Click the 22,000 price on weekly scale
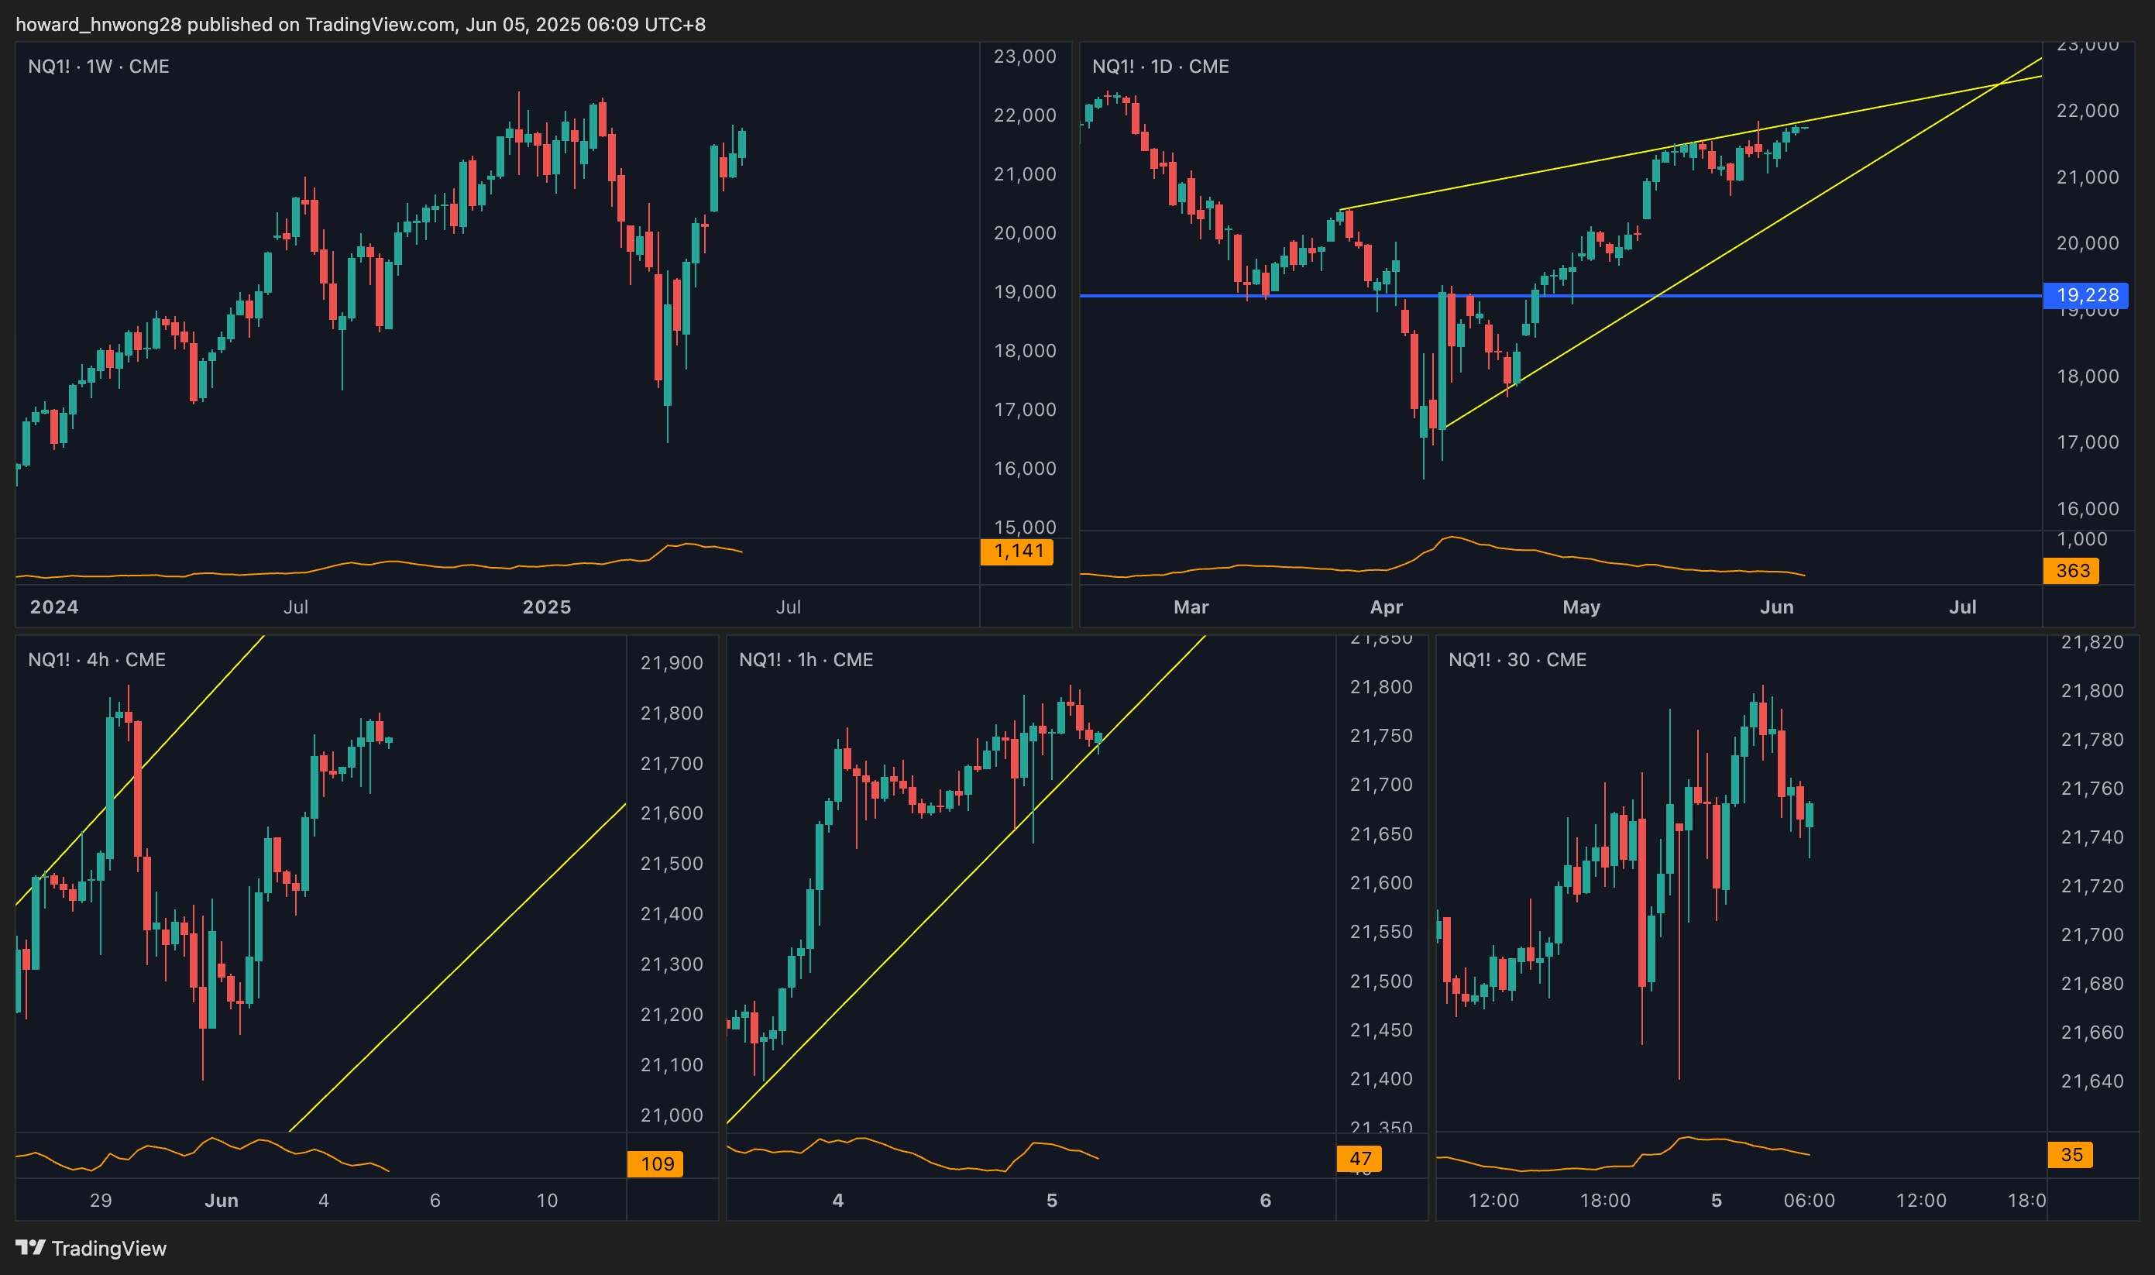Image resolution: width=2155 pixels, height=1275 pixels. coord(1024,115)
